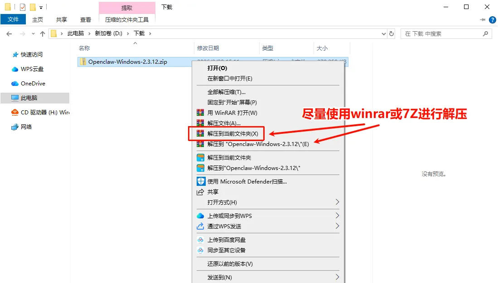Click new folder icon in quick access toolbar
Image resolution: width=498 pixels, height=283 pixels.
(x=33, y=7)
